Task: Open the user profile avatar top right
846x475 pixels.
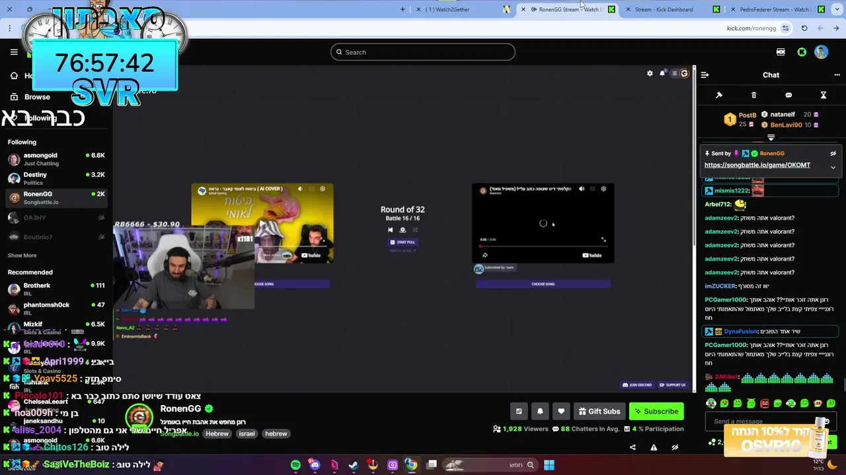Action: (x=821, y=52)
